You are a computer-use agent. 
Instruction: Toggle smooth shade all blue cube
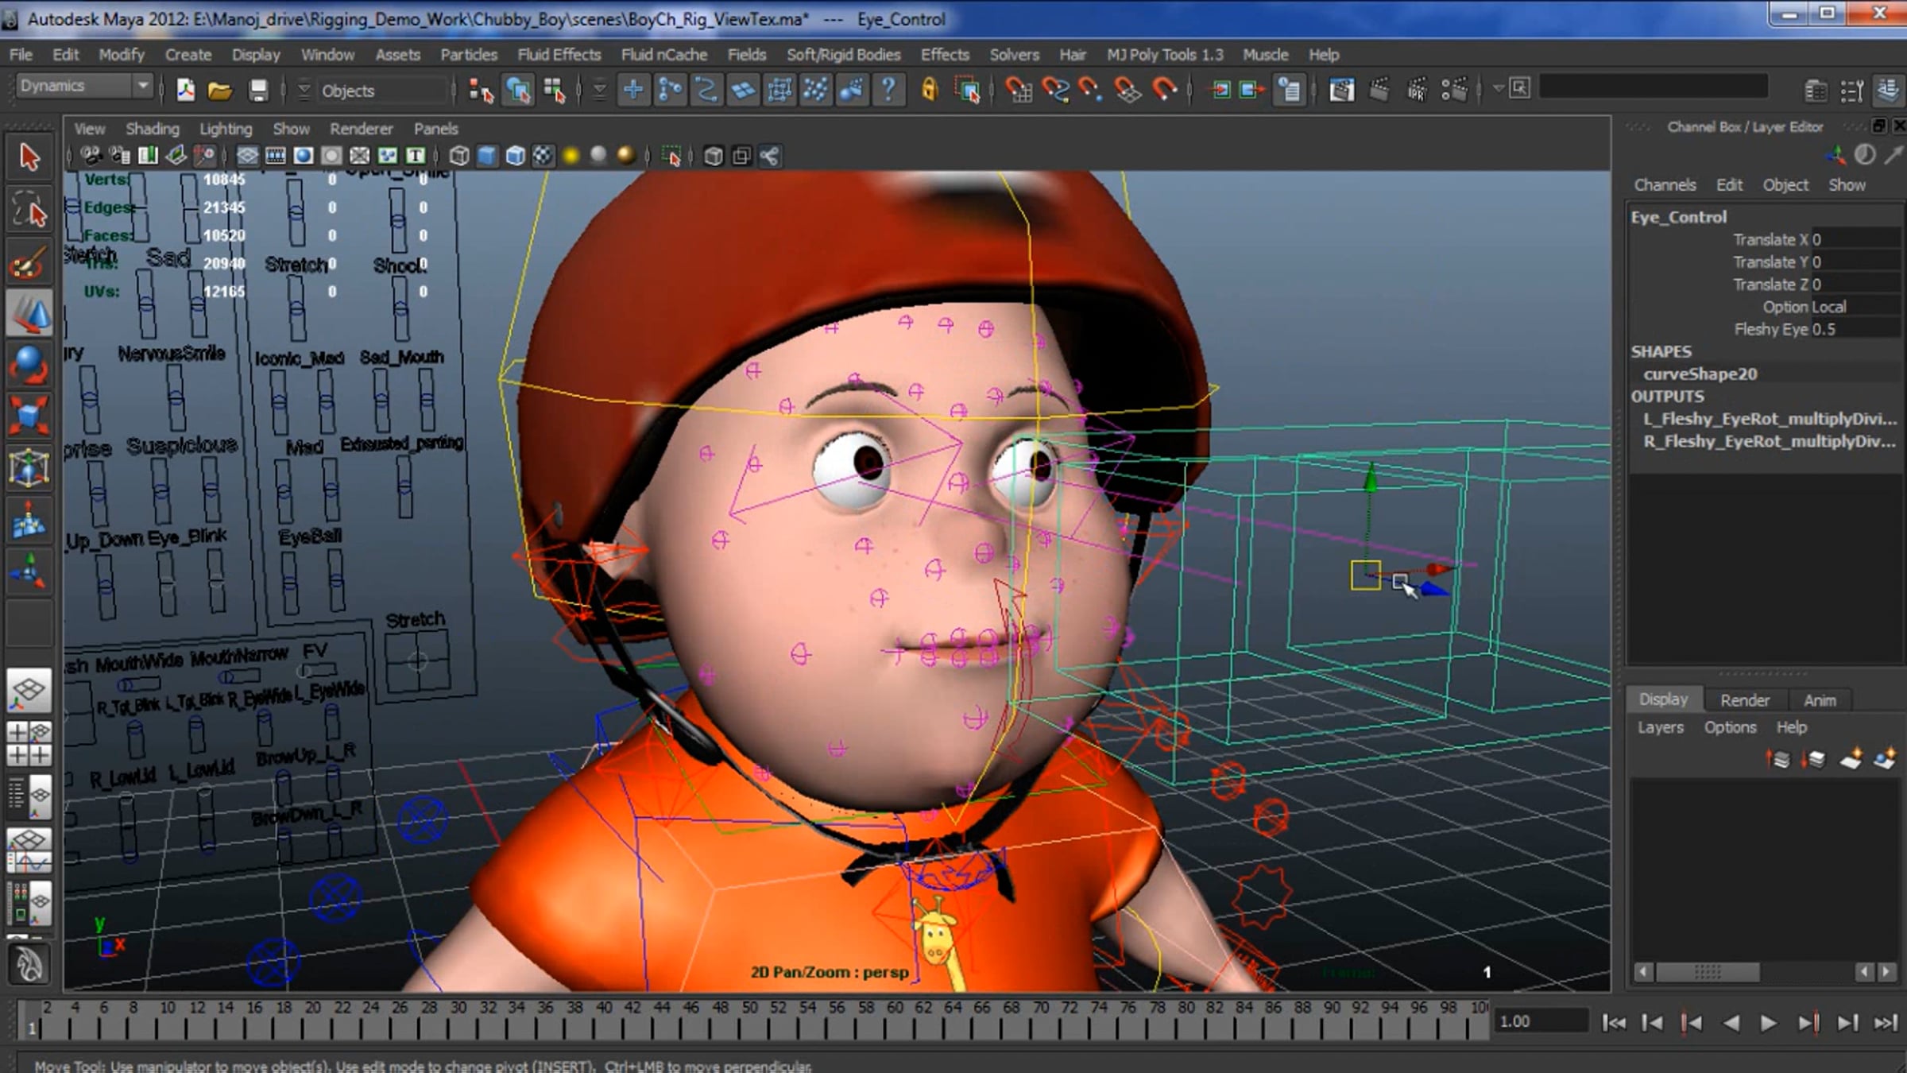[x=487, y=156]
